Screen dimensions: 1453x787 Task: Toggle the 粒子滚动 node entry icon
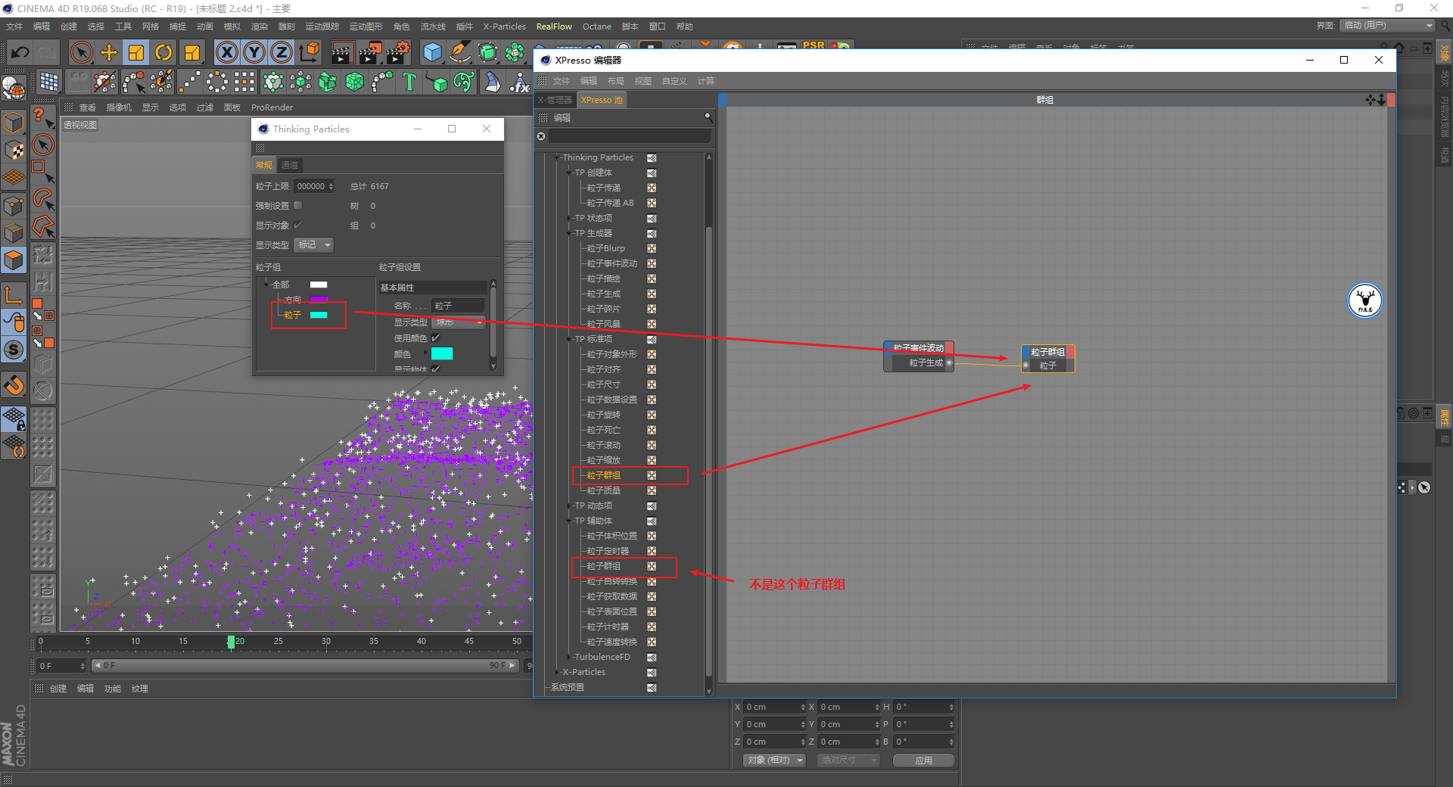click(x=652, y=445)
